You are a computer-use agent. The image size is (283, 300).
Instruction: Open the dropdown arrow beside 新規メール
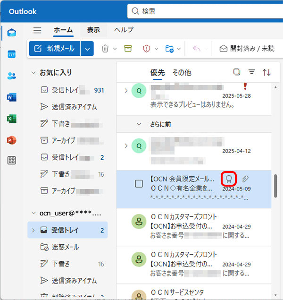point(87,48)
